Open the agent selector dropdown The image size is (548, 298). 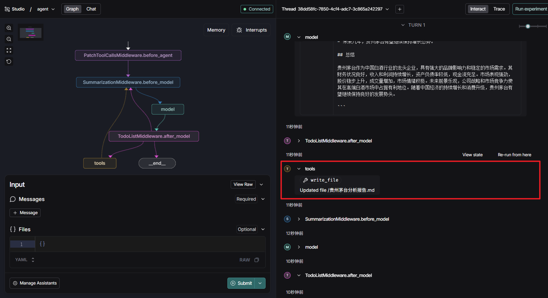coord(46,9)
